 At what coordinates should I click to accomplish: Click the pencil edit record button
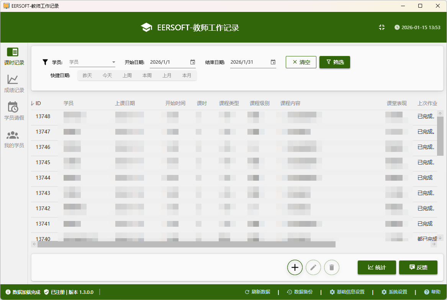pos(313,267)
